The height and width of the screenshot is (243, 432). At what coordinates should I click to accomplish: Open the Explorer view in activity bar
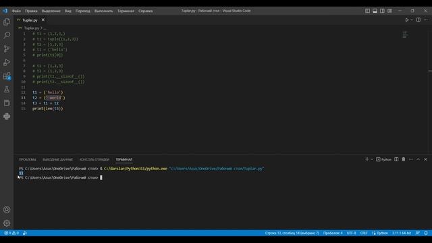click(x=7, y=22)
